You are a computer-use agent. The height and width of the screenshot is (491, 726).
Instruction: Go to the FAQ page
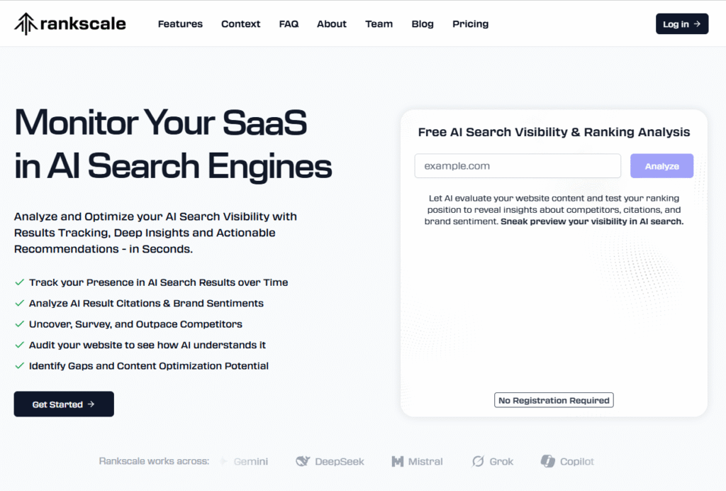click(x=289, y=23)
